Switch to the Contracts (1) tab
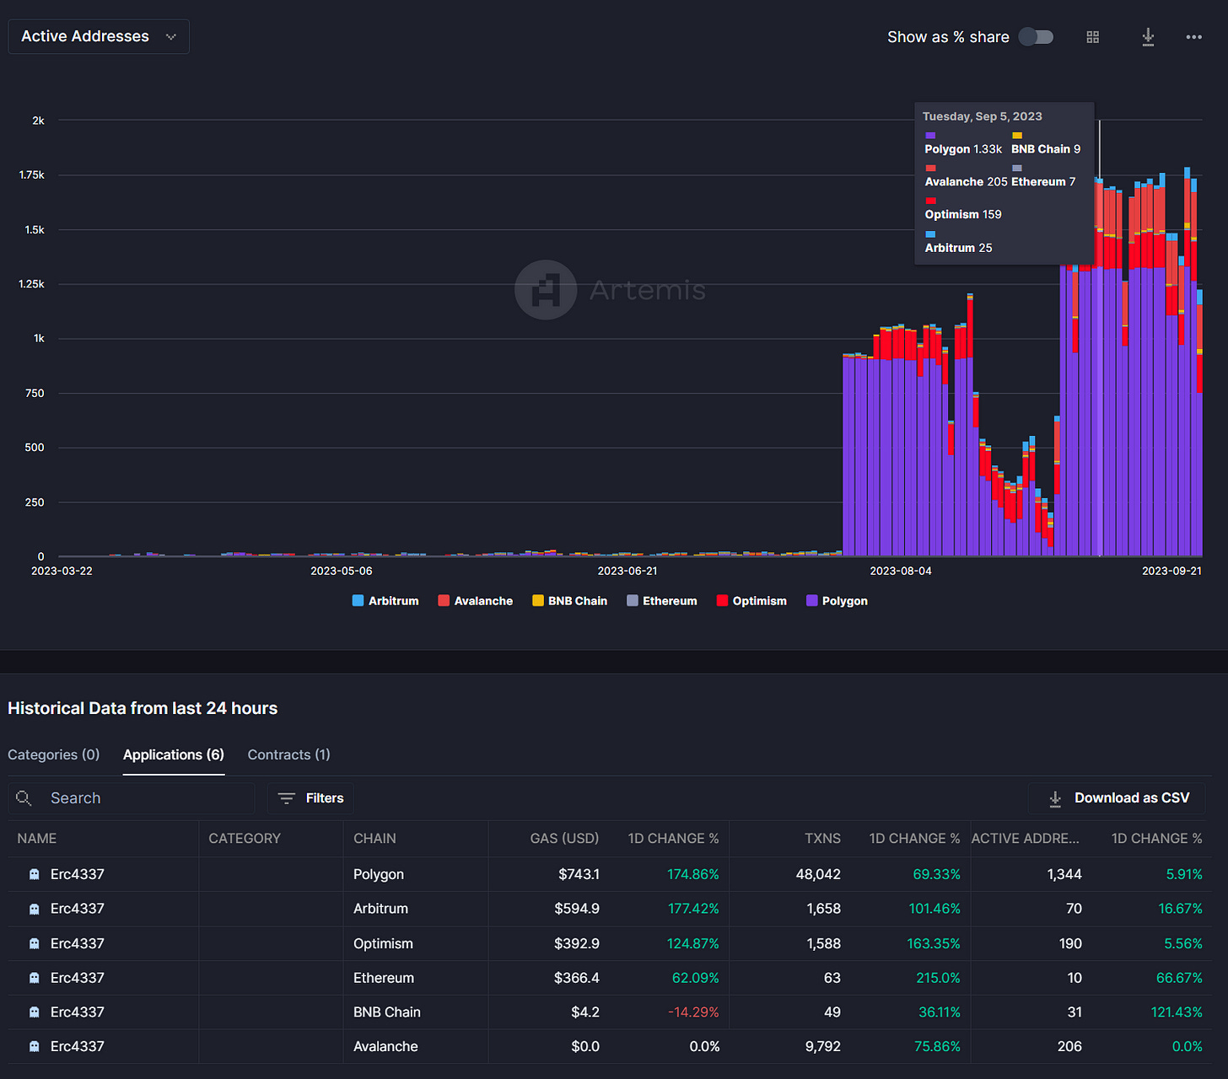Image resolution: width=1228 pixels, height=1079 pixels. pyautogui.click(x=289, y=754)
